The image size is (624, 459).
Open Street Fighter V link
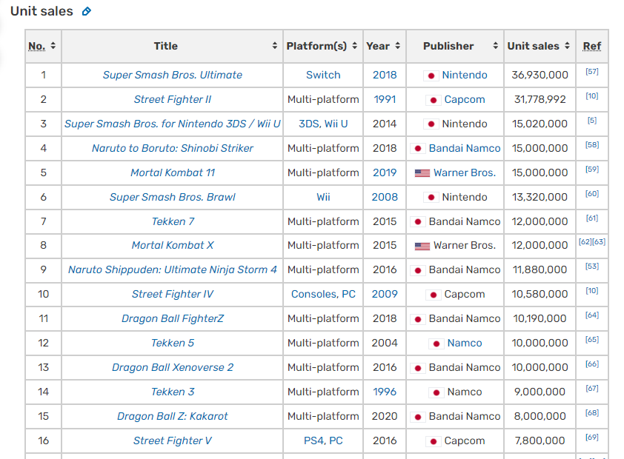[x=173, y=440]
